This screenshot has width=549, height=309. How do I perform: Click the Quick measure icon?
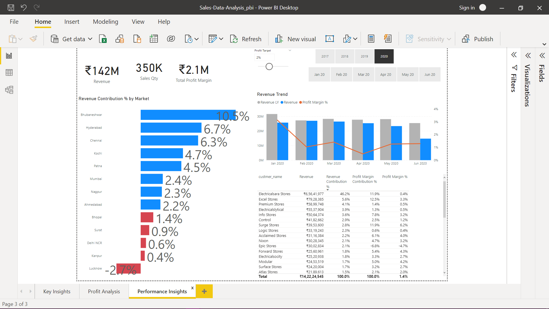[x=388, y=39]
